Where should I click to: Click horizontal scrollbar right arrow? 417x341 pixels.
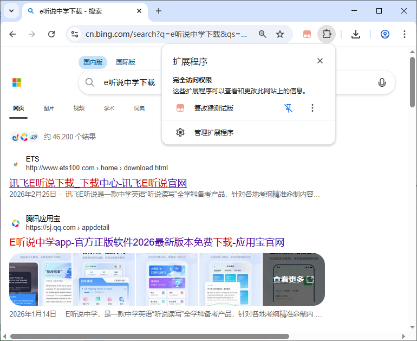(x=403, y=336)
